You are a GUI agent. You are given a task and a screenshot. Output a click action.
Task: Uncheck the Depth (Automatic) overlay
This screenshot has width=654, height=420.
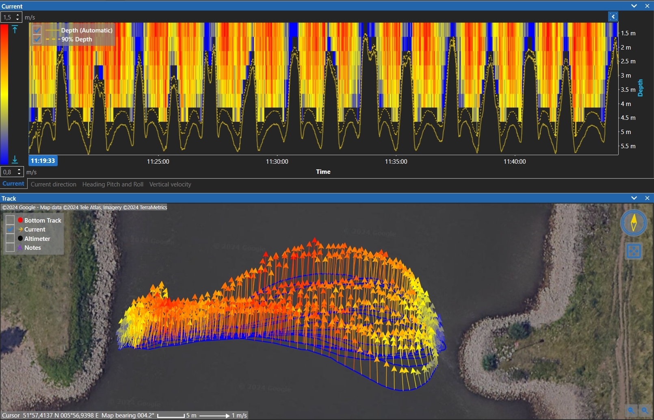(37, 30)
